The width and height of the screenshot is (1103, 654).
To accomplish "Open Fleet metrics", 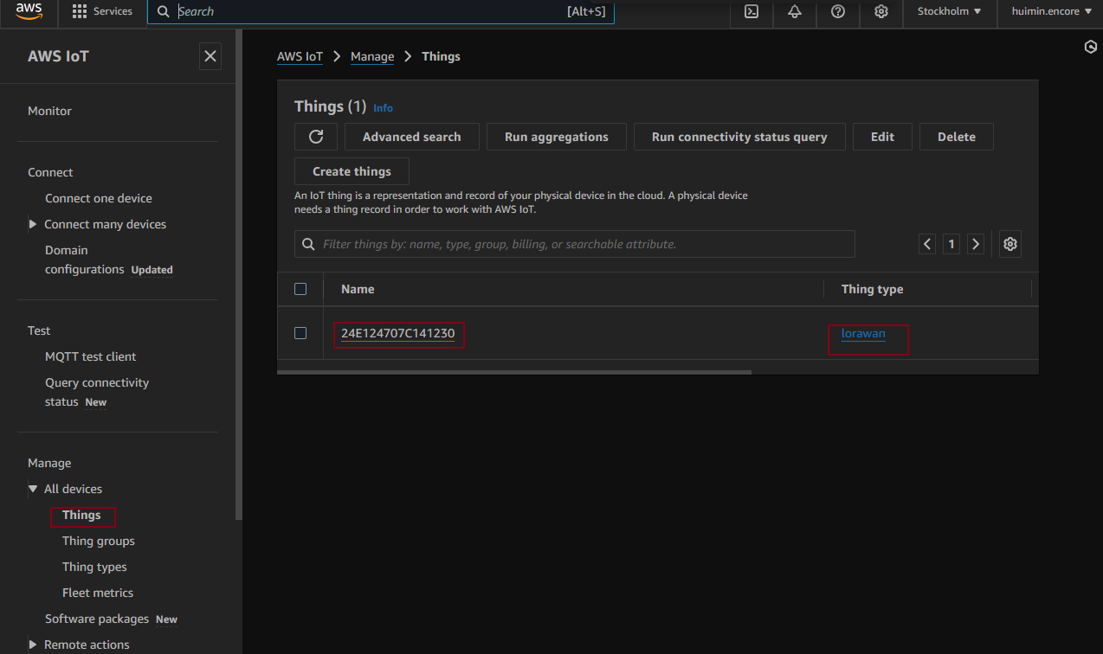I will click(x=98, y=593).
